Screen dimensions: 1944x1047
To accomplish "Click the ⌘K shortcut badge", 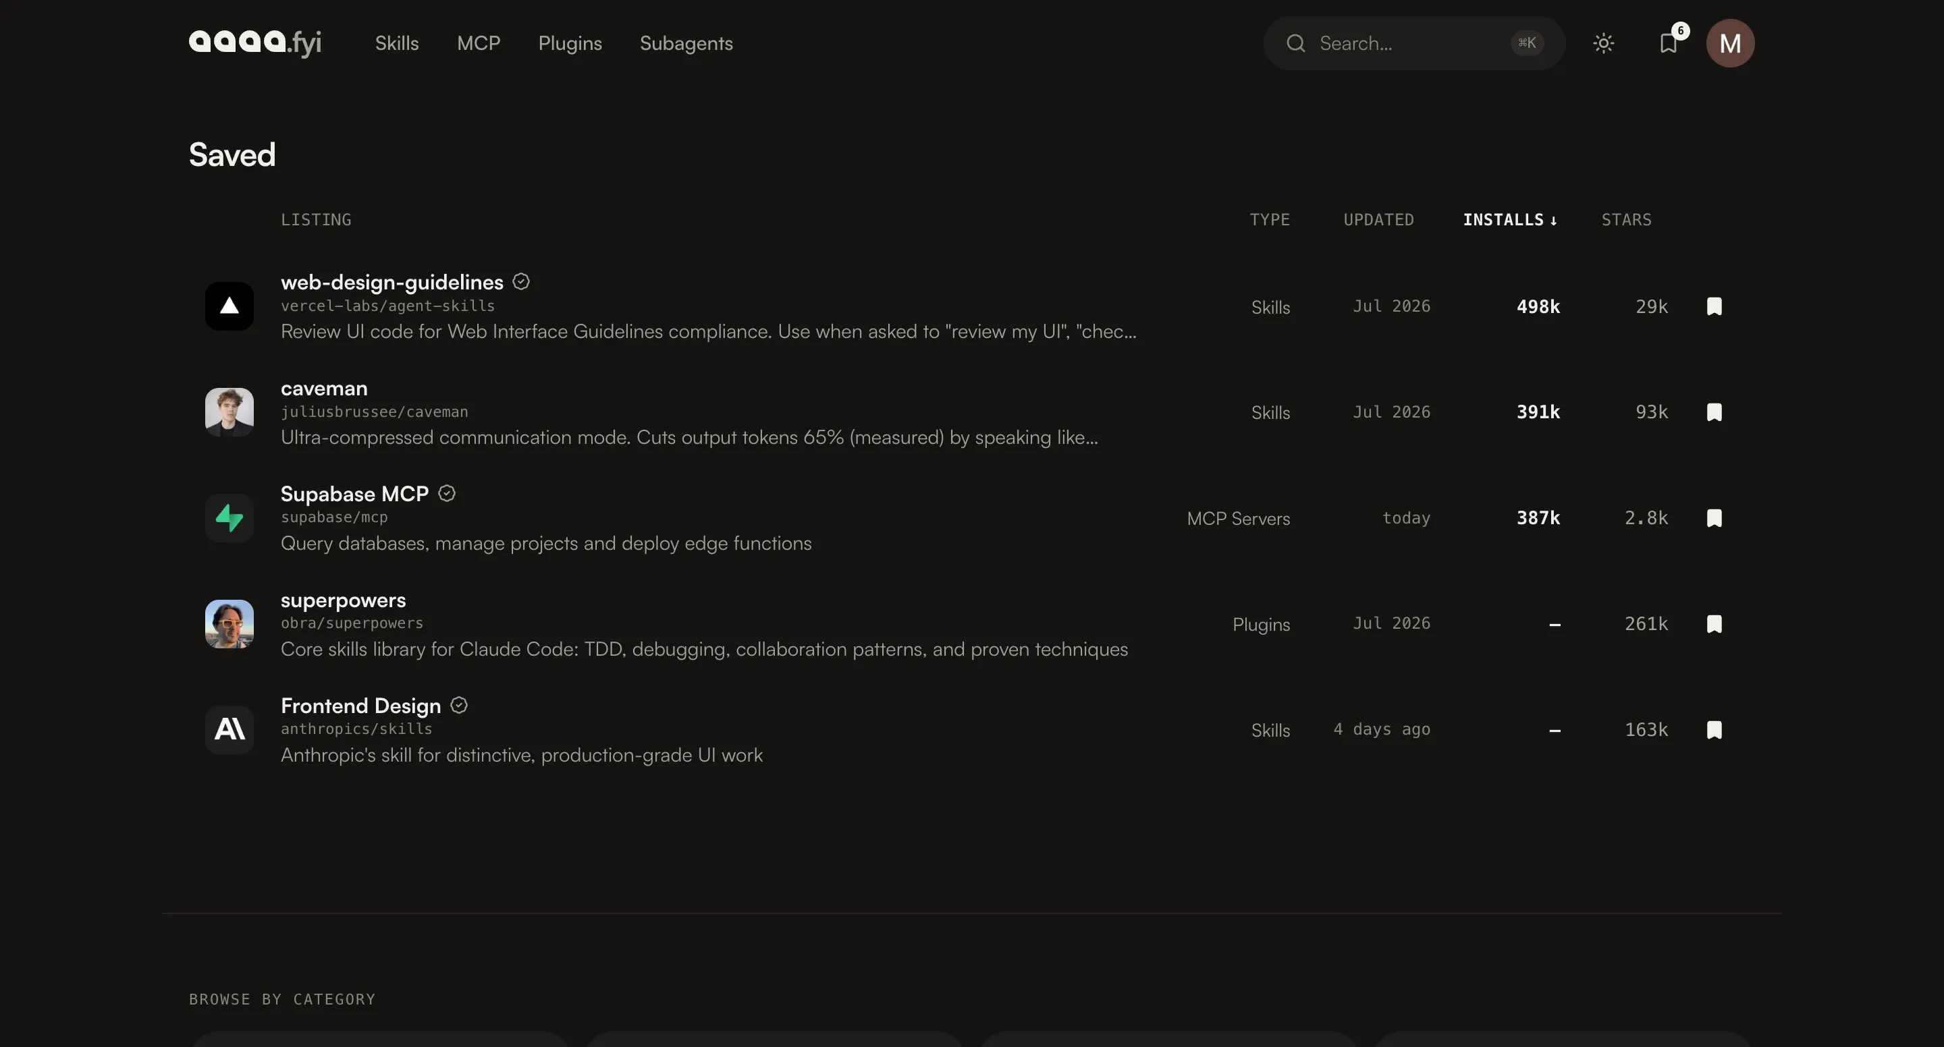I will pyautogui.click(x=1527, y=43).
